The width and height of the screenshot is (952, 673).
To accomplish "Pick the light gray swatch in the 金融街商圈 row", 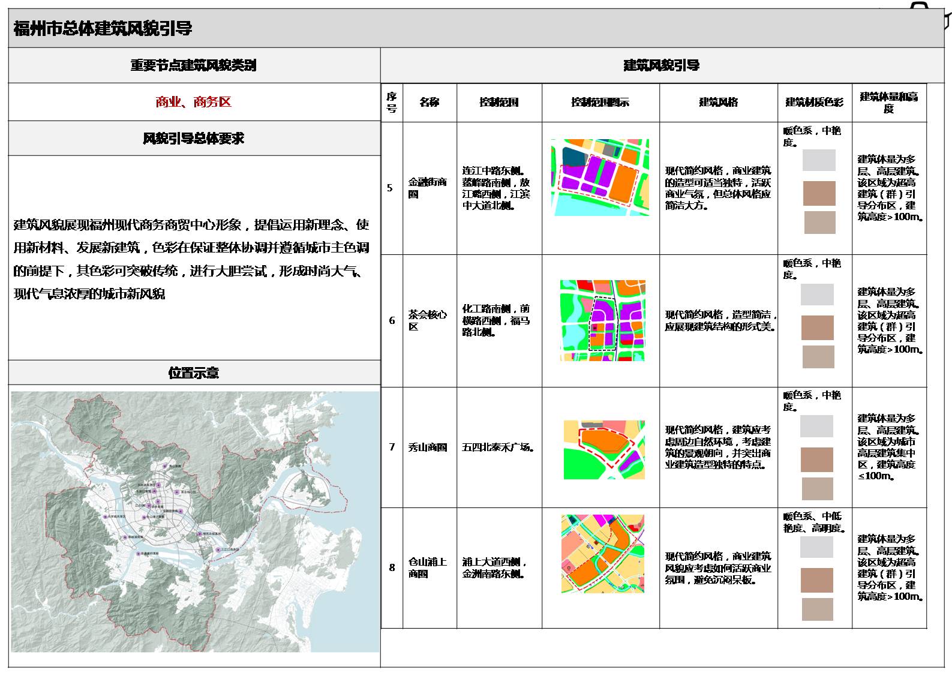I will (819, 160).
